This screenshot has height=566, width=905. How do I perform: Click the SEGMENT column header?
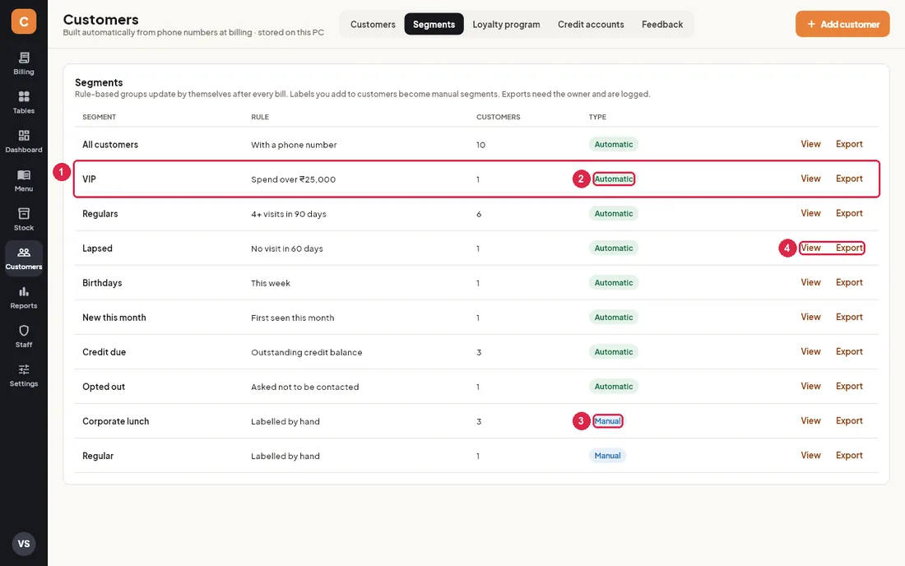[x=100, y=117]
